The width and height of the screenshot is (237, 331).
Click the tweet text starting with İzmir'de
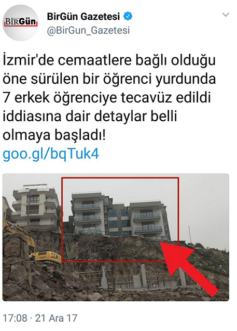click(109, 97)
